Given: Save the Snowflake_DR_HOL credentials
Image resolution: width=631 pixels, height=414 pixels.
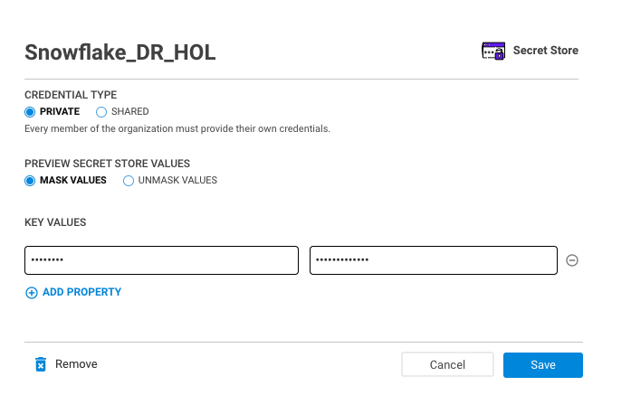Looking at the screenshot, I should 543,364.
